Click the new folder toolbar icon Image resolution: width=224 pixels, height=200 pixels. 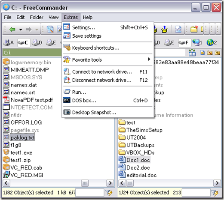(x=194, y=29)
